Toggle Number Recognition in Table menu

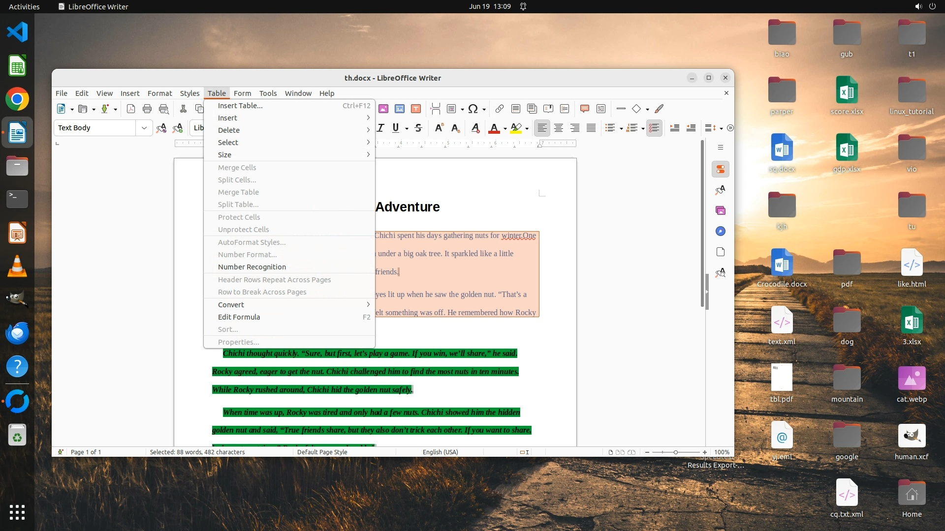252,267
